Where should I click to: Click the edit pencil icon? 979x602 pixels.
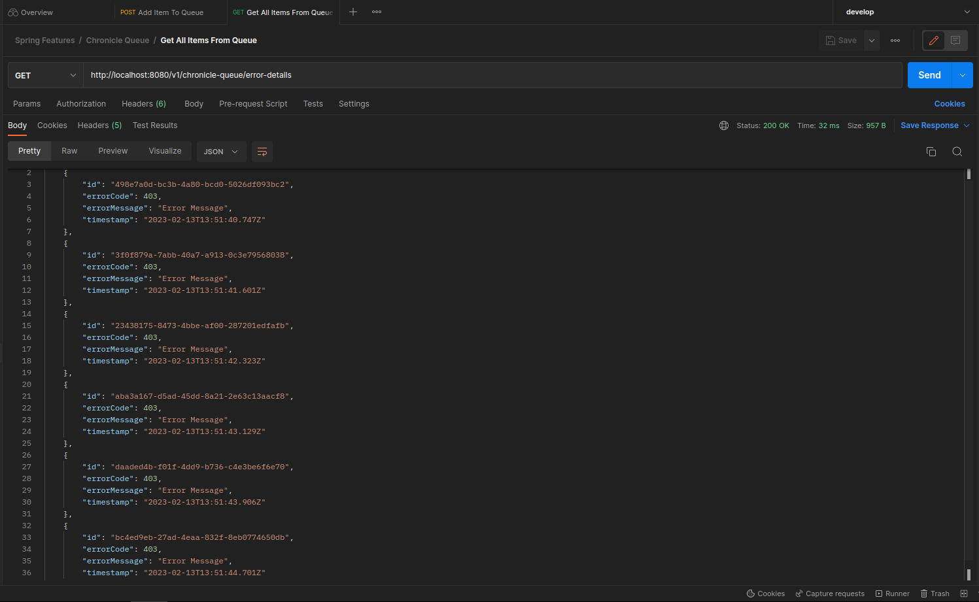934,41
